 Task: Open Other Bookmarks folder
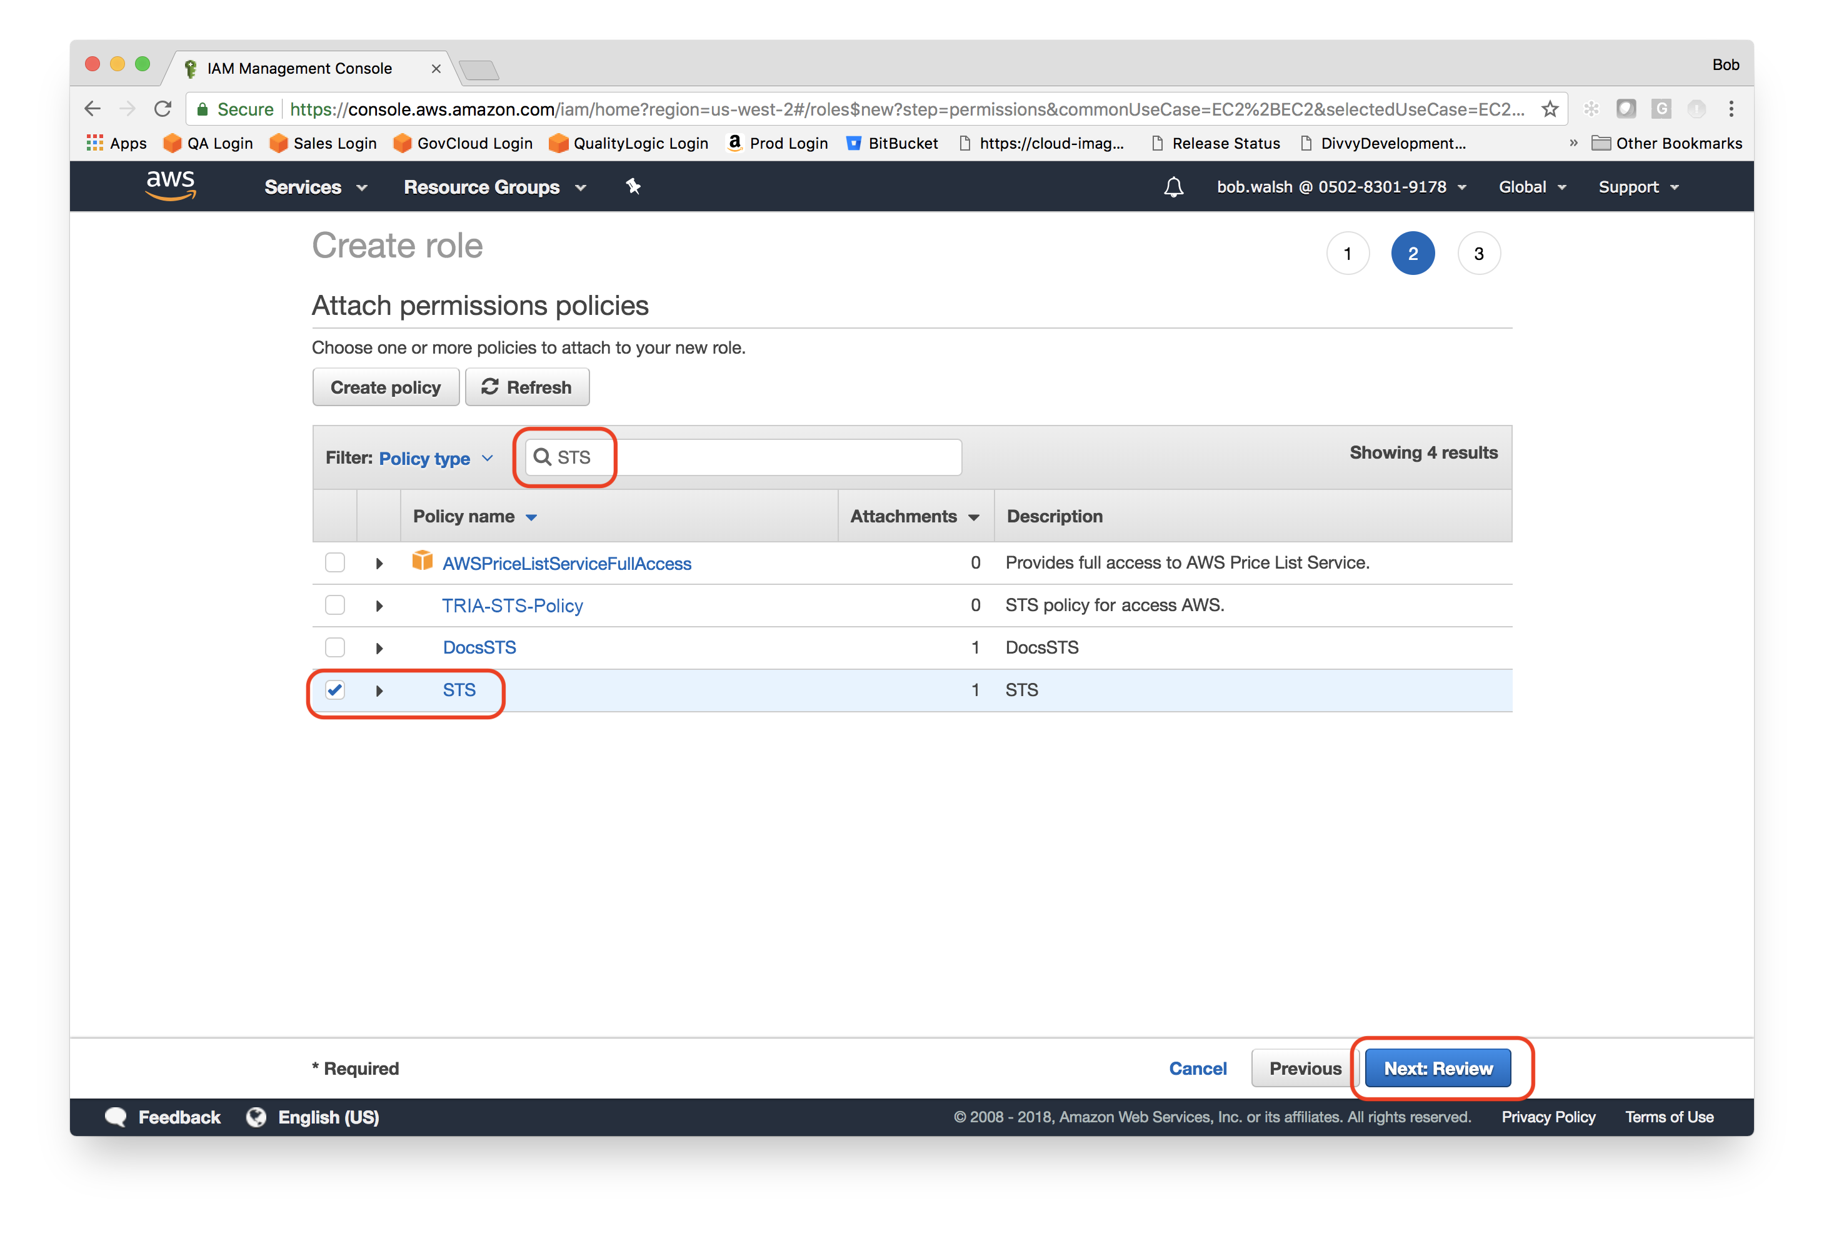[1666, 143]
